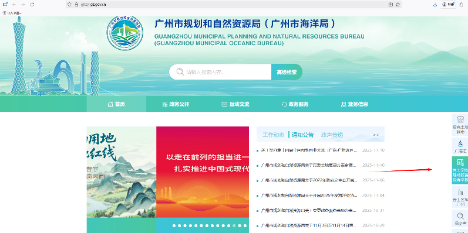The image size is (468, 233).
Task: Click the shield icon in the address bar
Action: [x=69, y=5]
